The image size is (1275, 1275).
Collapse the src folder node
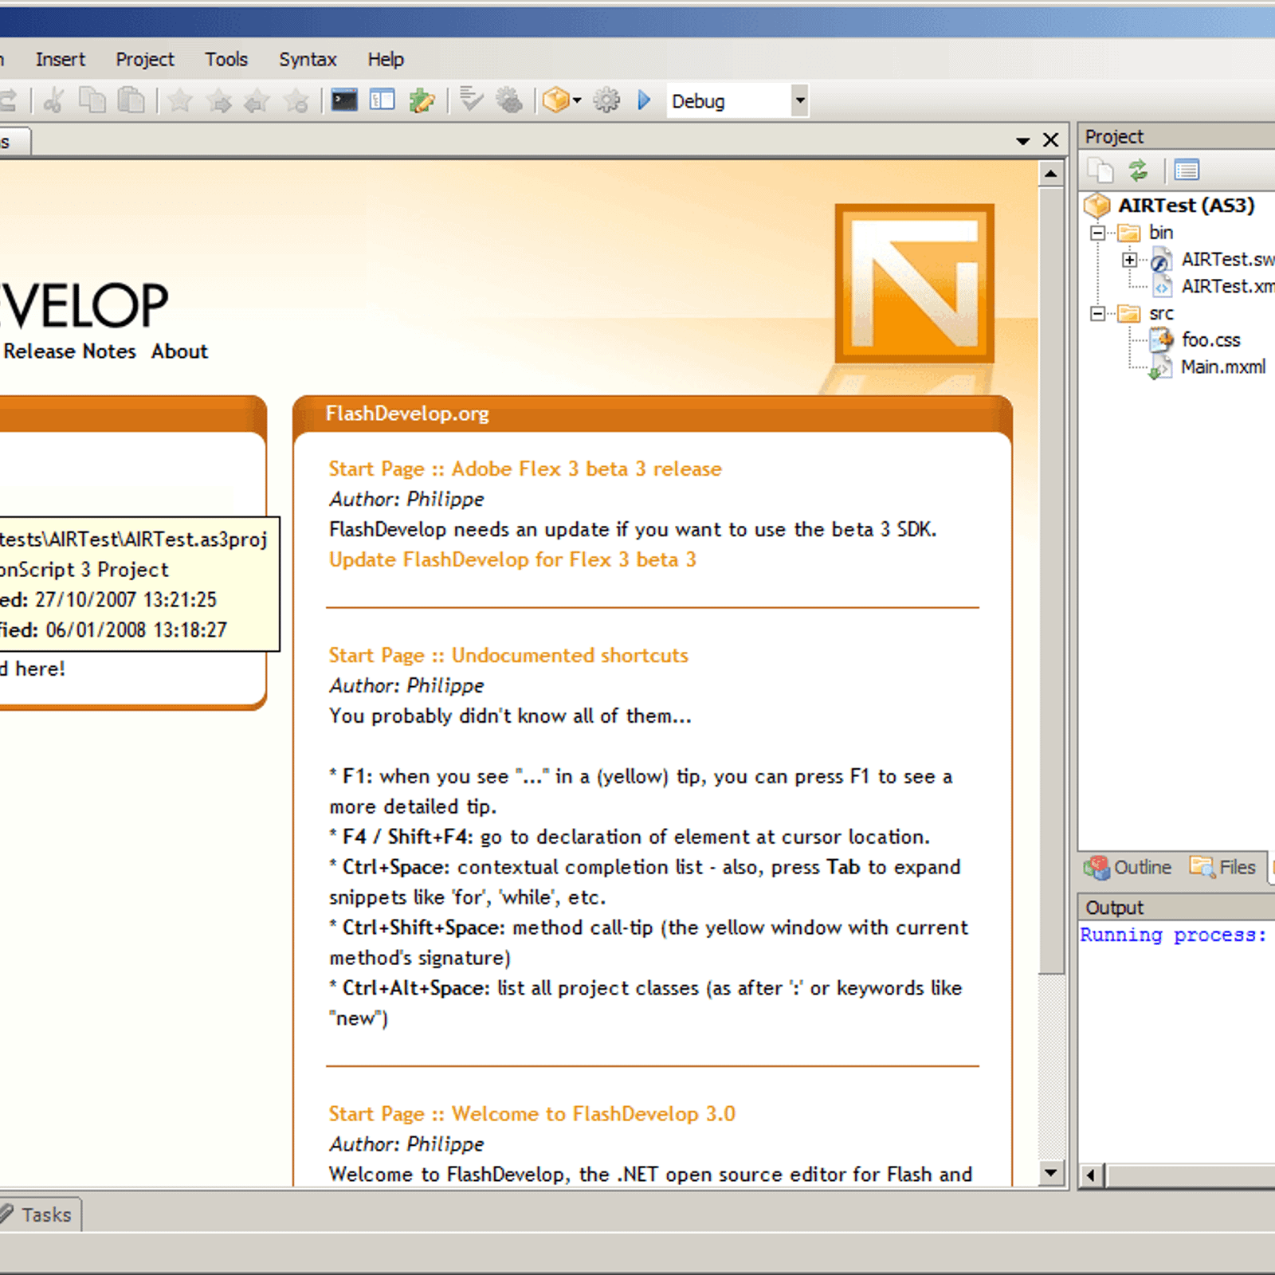pyautogui.click(x=1098, y=314)
